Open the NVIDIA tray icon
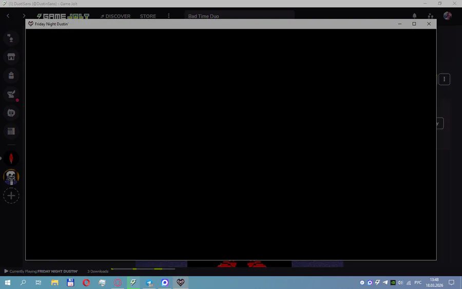Viewport: 462px width, 289px height. 393,282
